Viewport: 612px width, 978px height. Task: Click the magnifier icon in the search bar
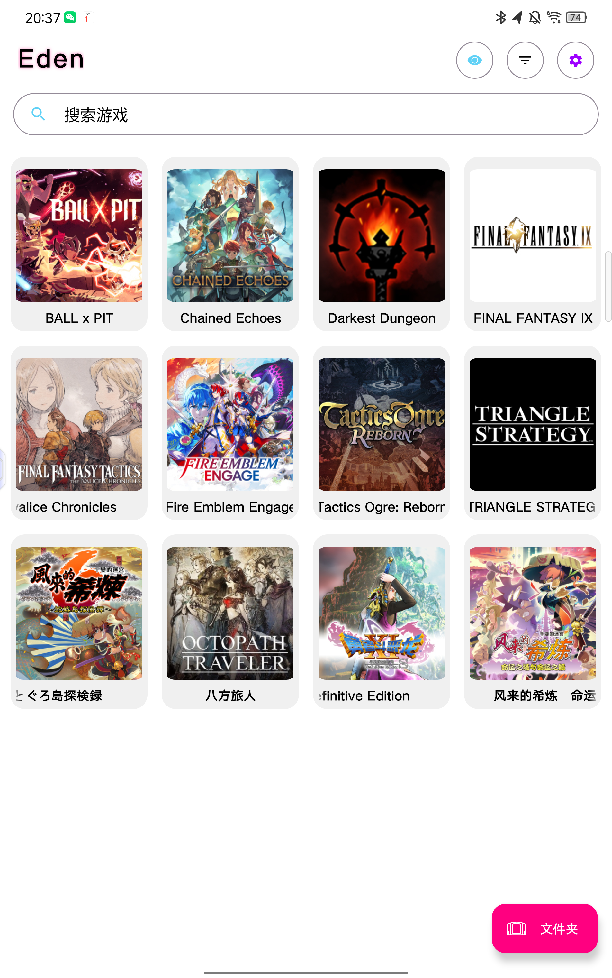pos(38,114)
